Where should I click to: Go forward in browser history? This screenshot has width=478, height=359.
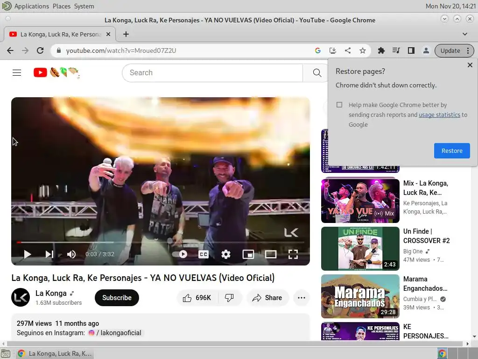25,50
